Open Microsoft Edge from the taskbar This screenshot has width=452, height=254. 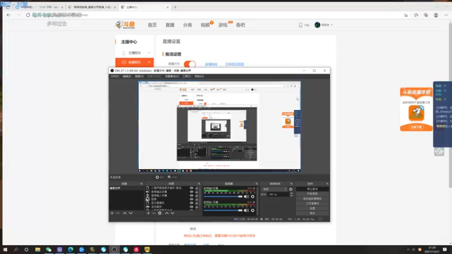(x=71, y=249)
